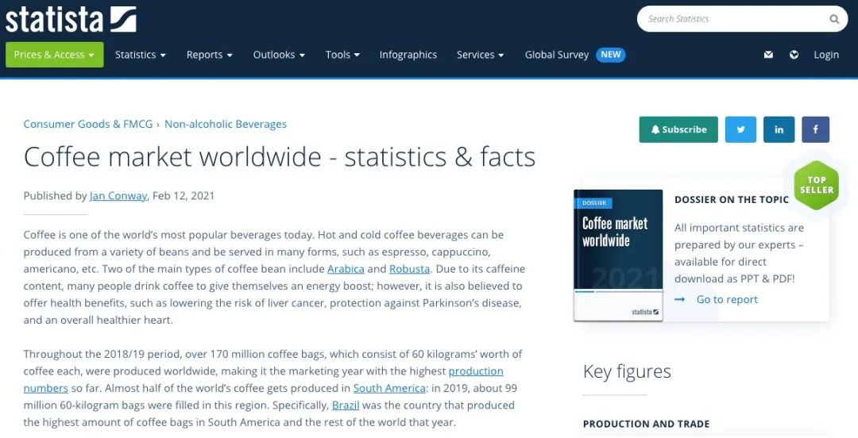Follow the Brazil link
This screenshot has height=438, width=858.
coord(346,405)
